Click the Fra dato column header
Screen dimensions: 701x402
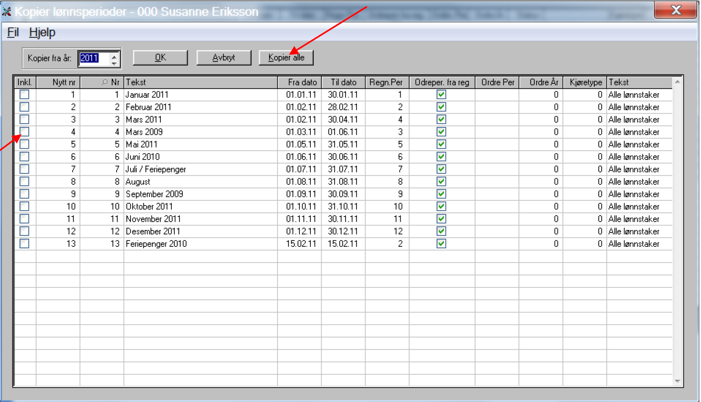299,82
